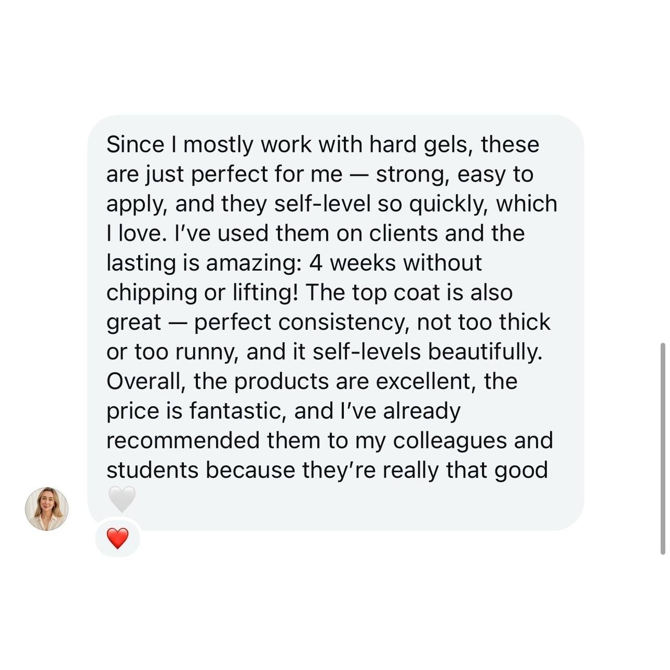
Task: Click the text "4 weeks without"
Action: pos(395,263)
